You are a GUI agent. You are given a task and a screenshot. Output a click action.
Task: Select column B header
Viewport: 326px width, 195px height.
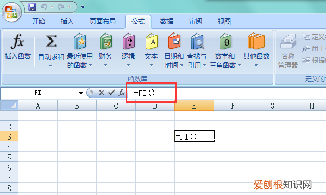tap(77, 106)
